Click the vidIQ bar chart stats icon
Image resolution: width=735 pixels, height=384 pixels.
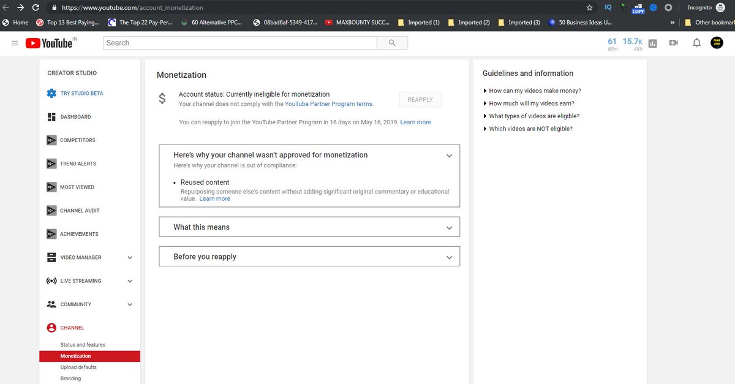653,43
